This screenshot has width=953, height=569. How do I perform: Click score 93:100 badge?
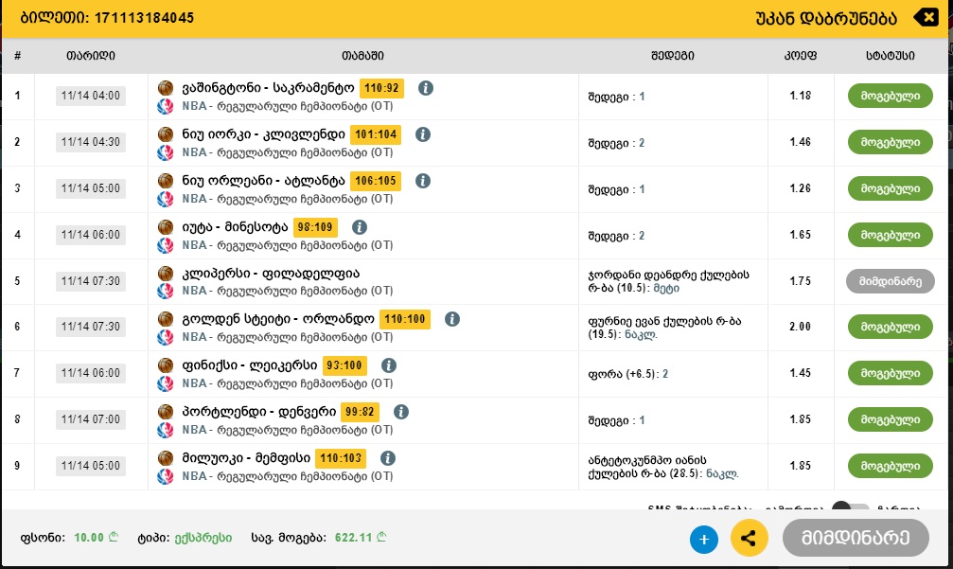click(x=344, y=365)
